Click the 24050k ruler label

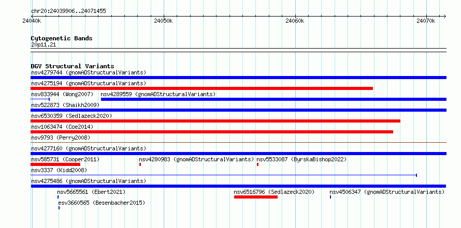pyautogui.click(x=164, y=21)
